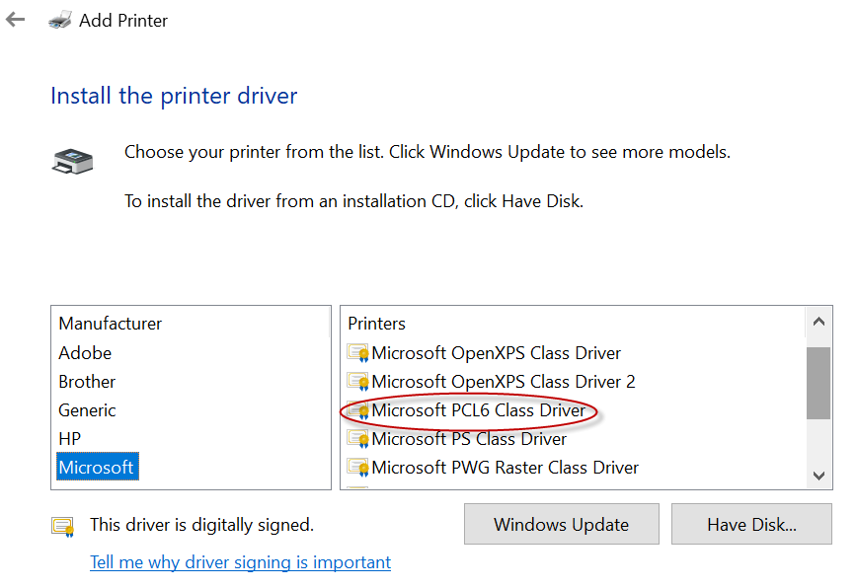Click the certificate icon for PWG Raster Class Driver
Image resolution: width=857 pixels, height=588 pixels.
[358, 468]
